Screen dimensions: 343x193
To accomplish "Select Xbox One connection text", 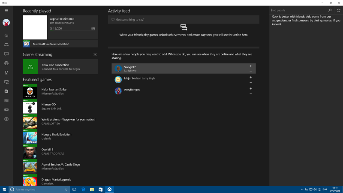I will point(55,65).
